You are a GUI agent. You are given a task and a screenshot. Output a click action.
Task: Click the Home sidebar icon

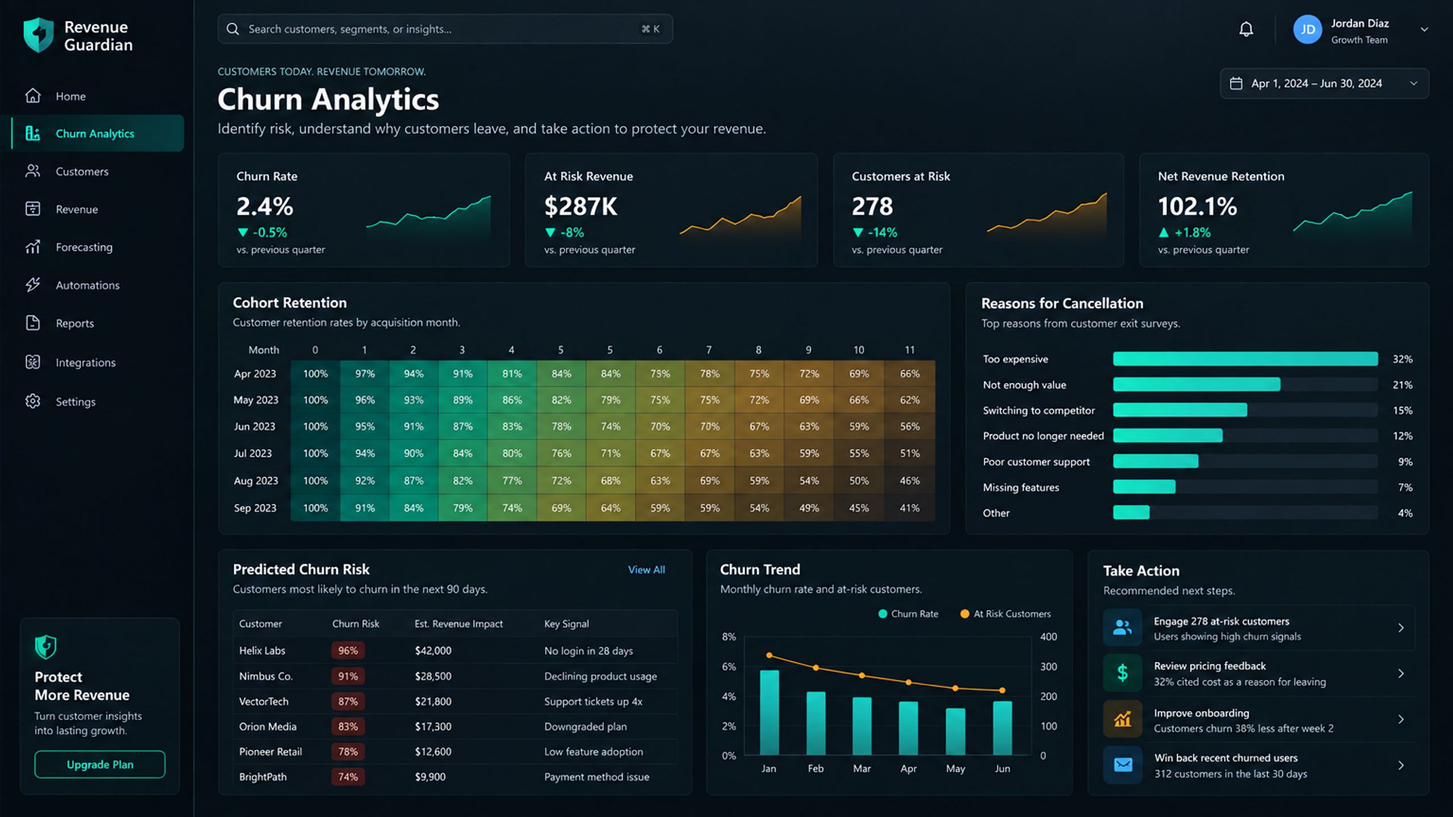click(x=33, y=95)
